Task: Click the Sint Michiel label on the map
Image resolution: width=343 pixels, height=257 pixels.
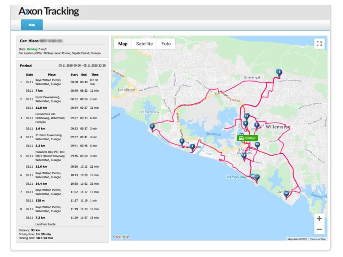Action: point(126,90)
